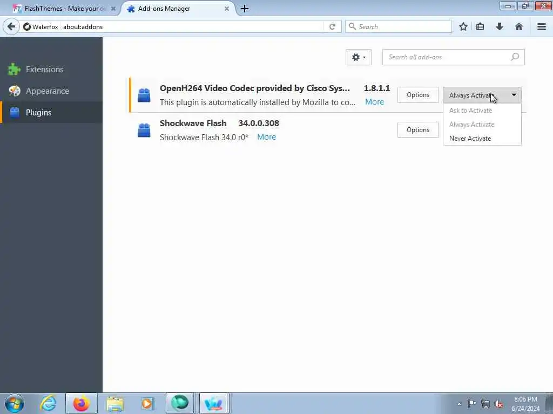Open Windows Explorer folder from taskbar

tap(115, 403)
